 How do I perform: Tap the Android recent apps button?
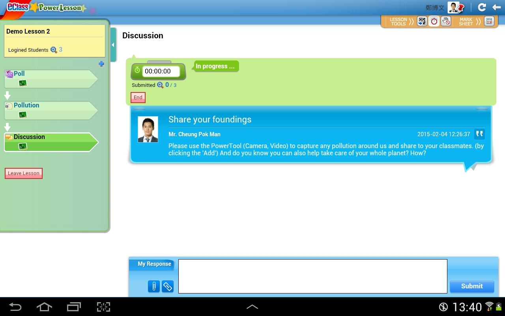pyautogui.click(x=74, y=307)
